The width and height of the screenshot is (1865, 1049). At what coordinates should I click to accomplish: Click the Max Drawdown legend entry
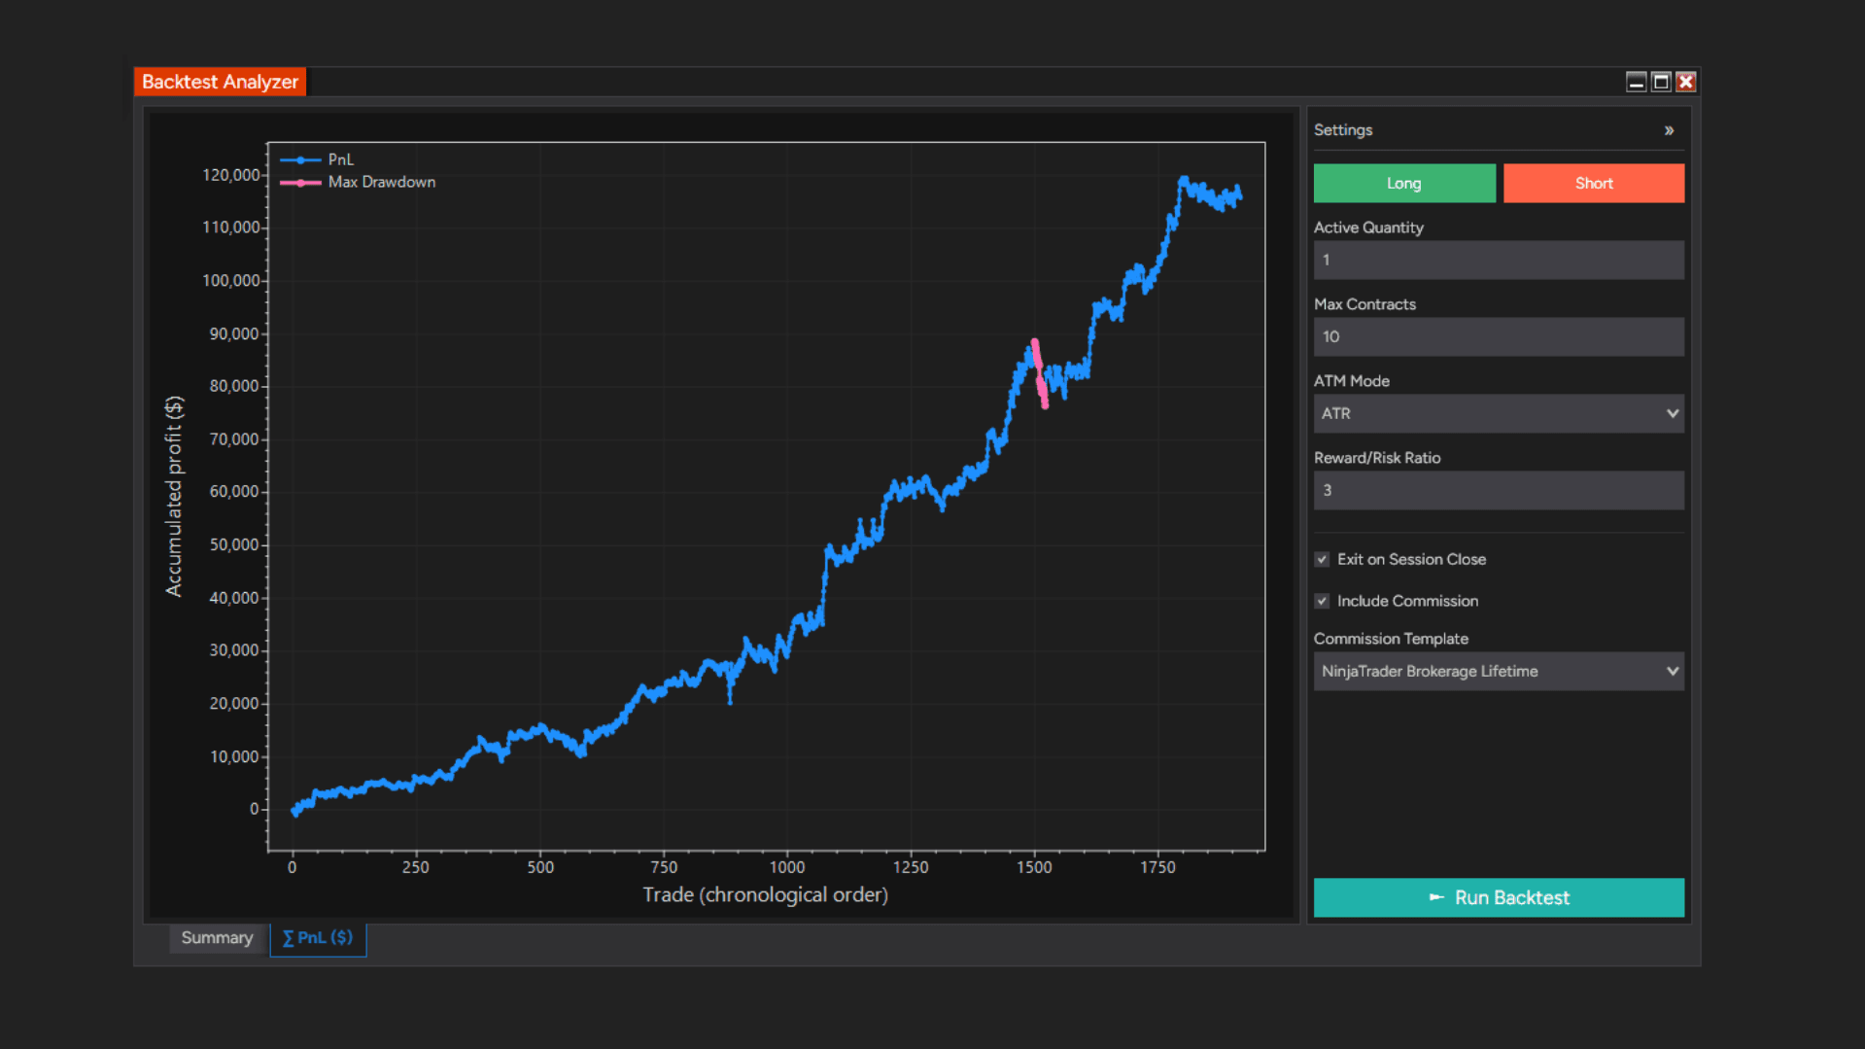(358, 182)
